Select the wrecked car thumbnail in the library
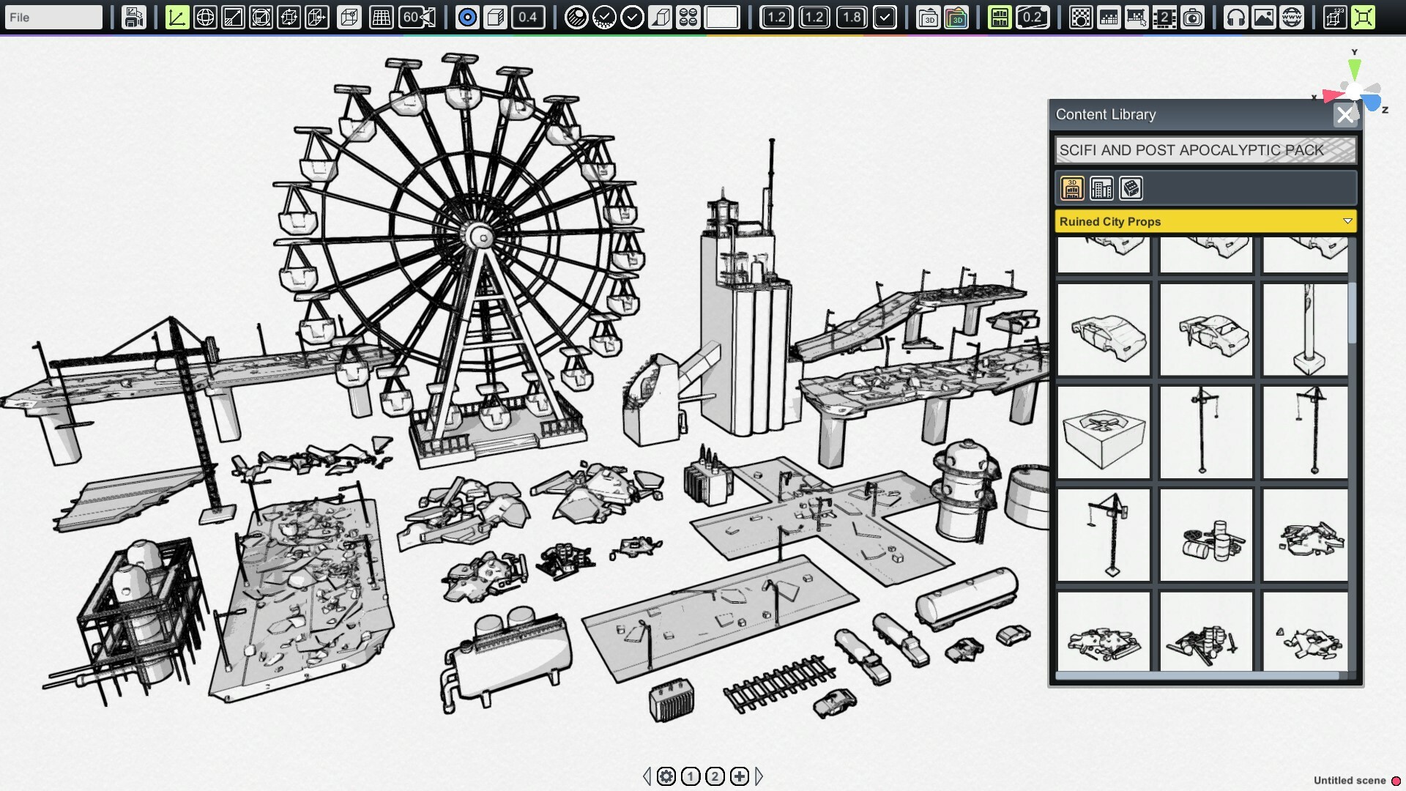 point(1103,330)
